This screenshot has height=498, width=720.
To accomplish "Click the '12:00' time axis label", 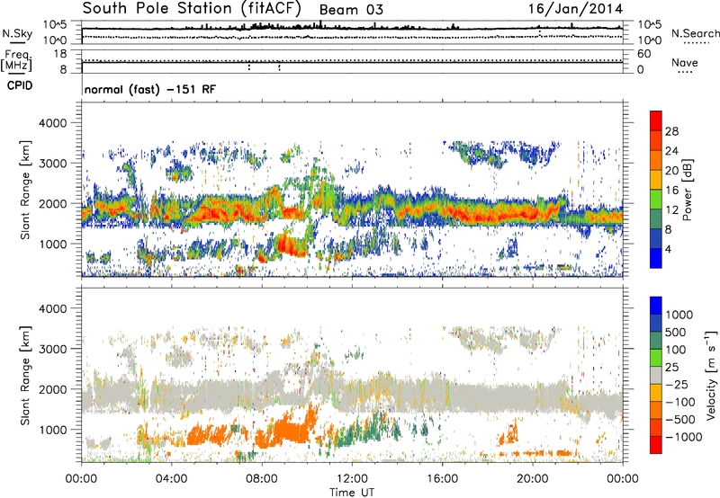I will coord(352,479).
